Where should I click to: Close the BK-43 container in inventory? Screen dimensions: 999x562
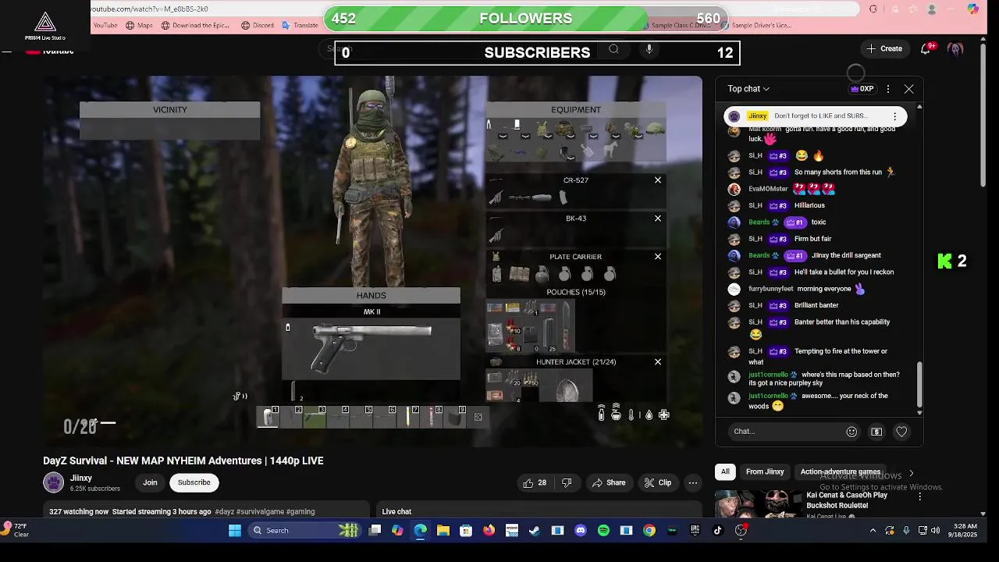point(658,219)
